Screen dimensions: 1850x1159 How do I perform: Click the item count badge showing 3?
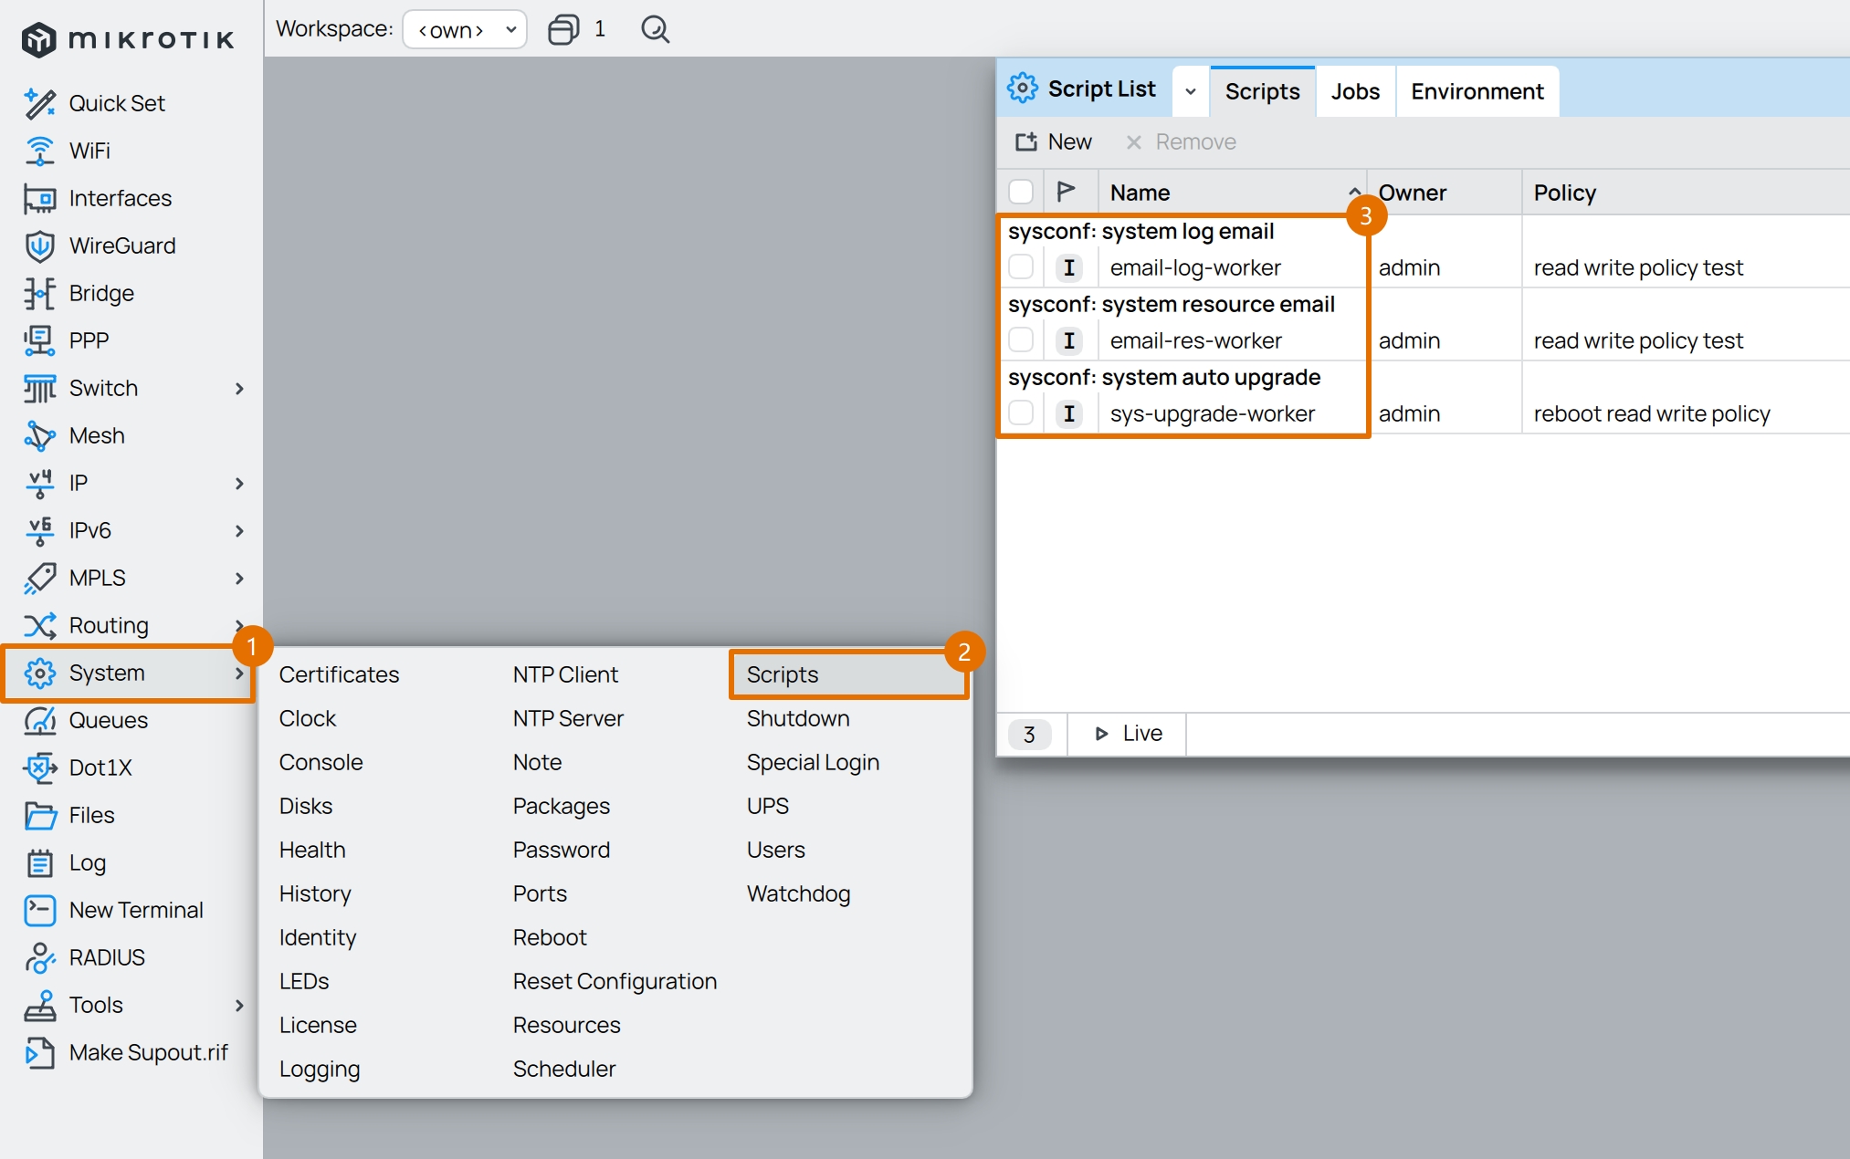click(x=1029, y=734)
